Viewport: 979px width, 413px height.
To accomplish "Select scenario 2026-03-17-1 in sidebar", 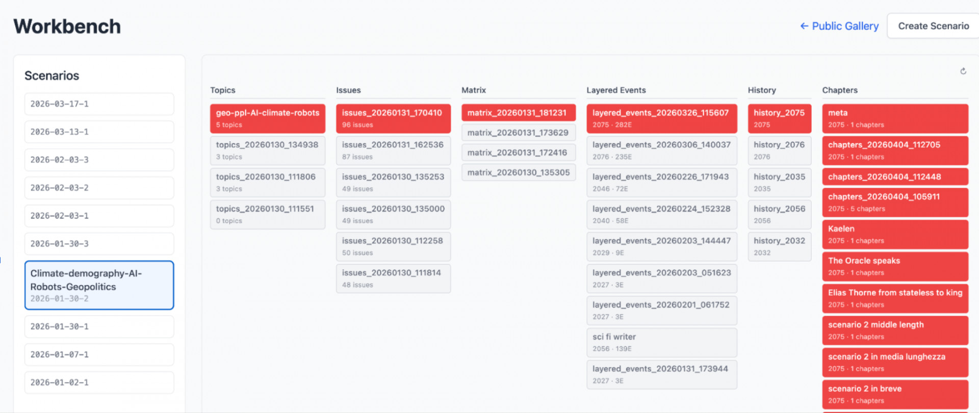I will (99, 104).
